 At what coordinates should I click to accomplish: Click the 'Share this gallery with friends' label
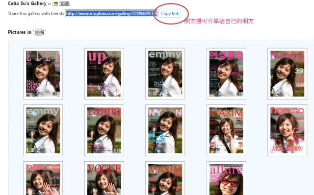pyautogui.click(x=36, y=13)
